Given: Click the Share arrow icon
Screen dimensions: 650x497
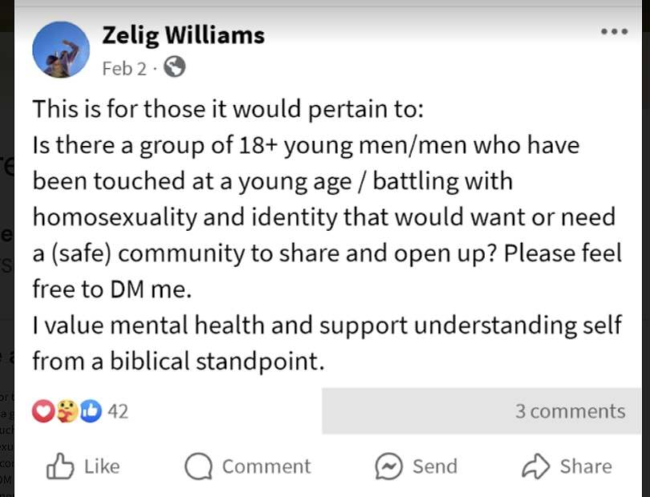Looking at the screenshot, I should point(535,467).
